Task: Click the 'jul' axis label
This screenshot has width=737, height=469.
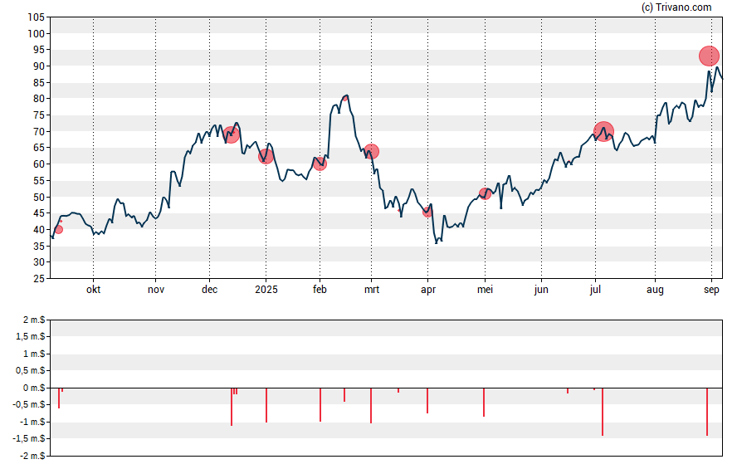Action: [595, 290]
